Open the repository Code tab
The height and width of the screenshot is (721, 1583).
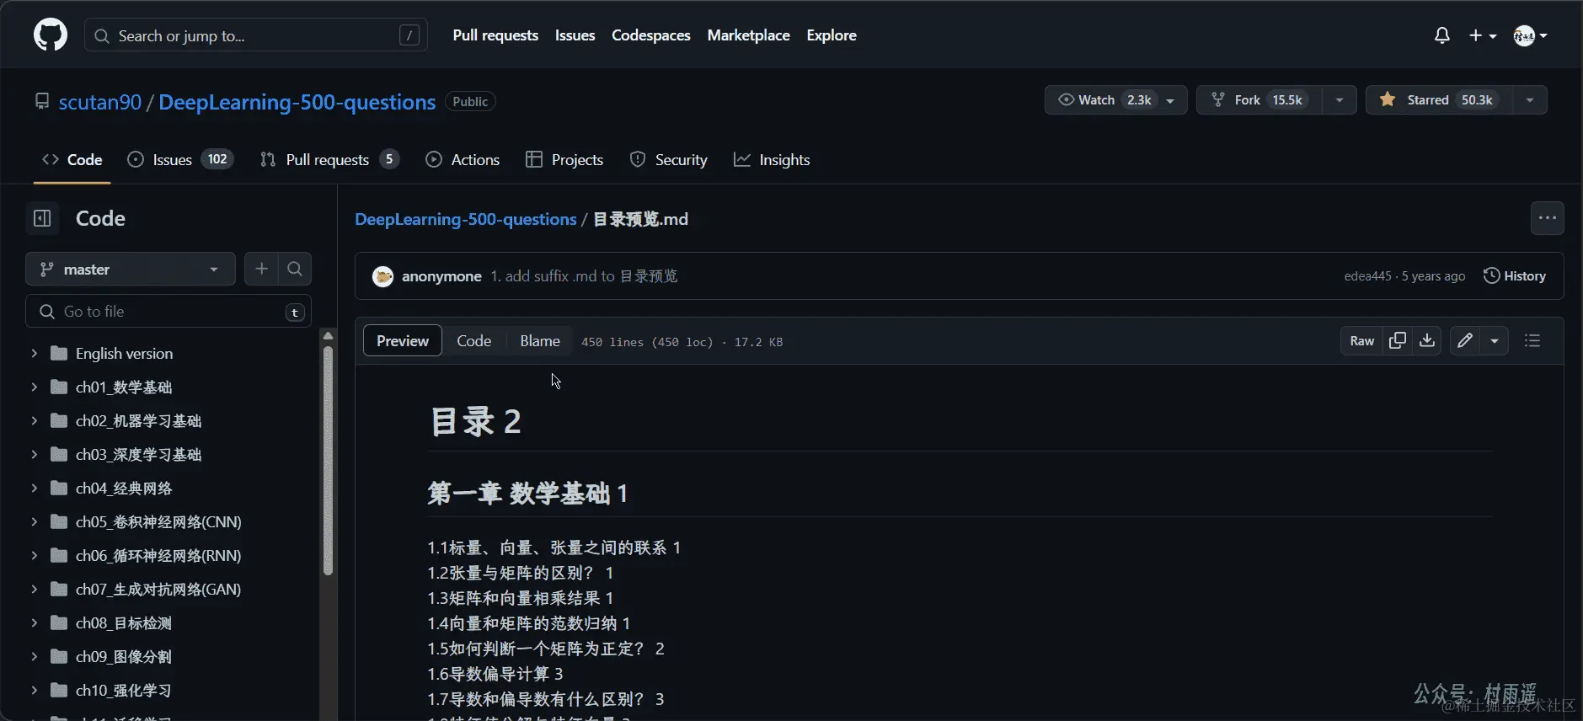coord(72,159)
